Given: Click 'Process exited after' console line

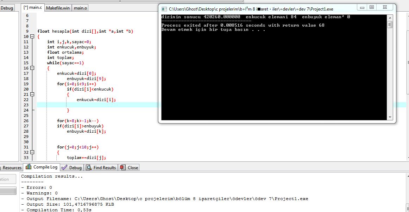Looking at the screenshot, I should click(243, 25).
